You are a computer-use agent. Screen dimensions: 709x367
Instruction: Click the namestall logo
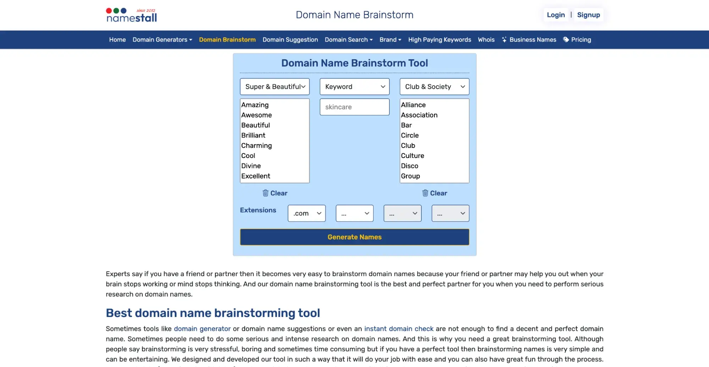click(x=132, y=15)
